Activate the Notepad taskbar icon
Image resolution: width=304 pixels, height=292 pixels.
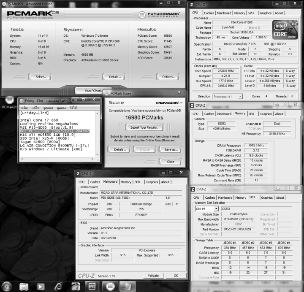(x=128, y=287)
